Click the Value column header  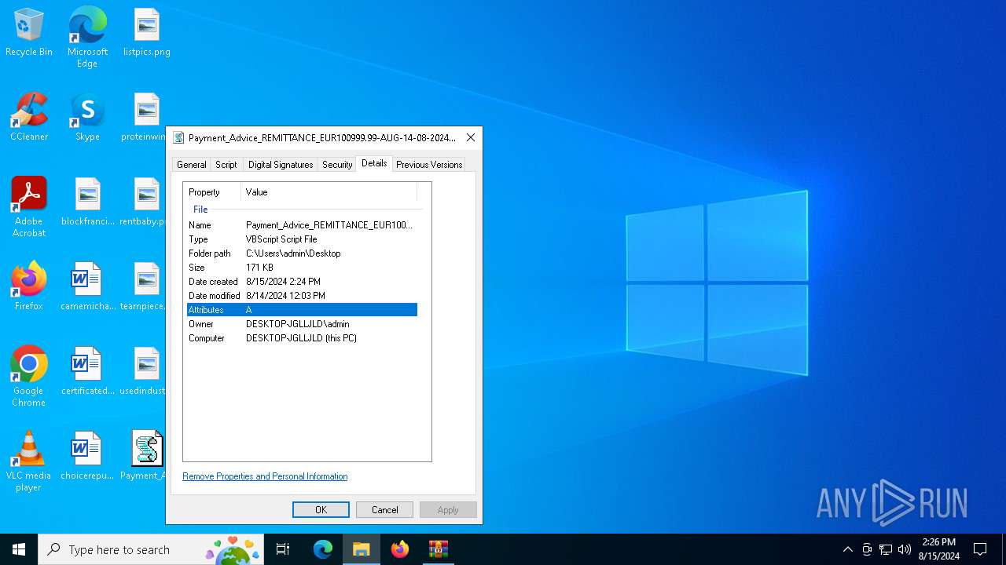click(x=329, y=192)
